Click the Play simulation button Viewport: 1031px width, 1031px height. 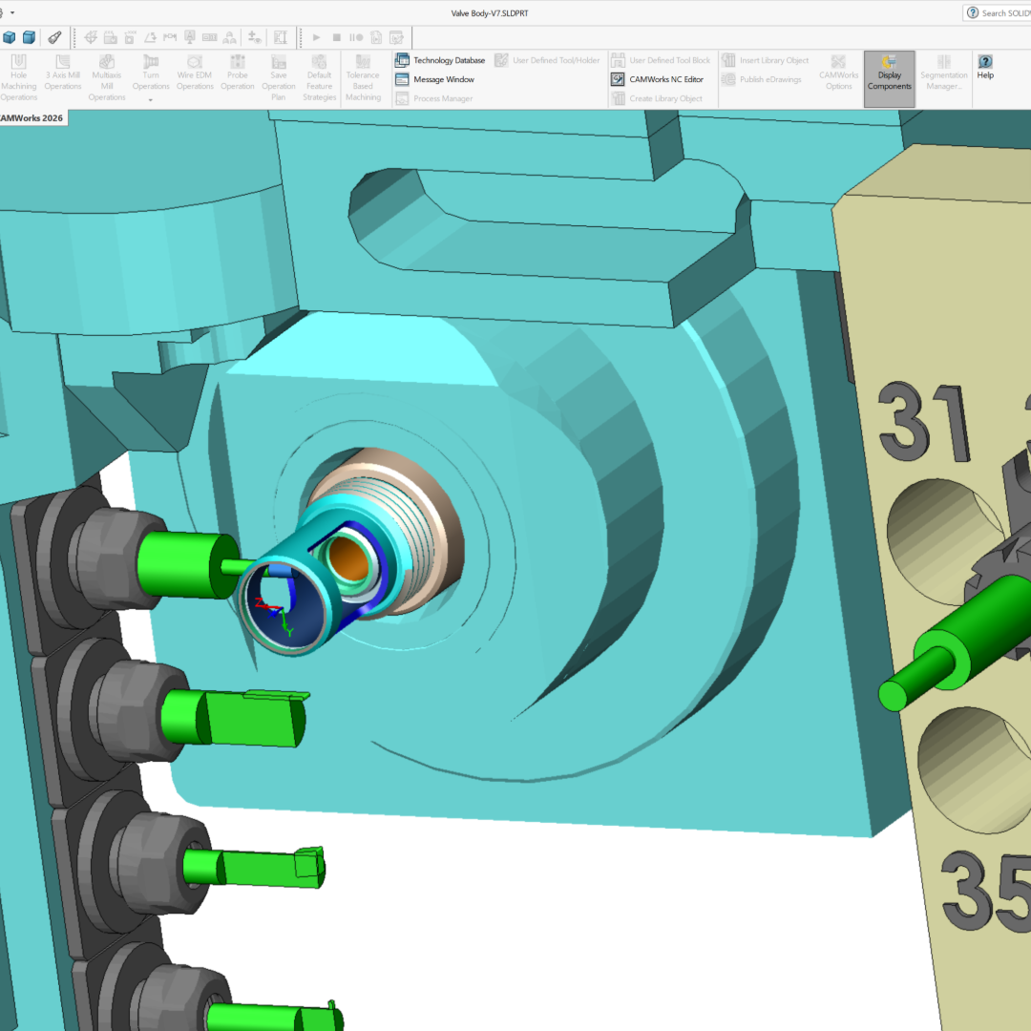tap(316, 37)
